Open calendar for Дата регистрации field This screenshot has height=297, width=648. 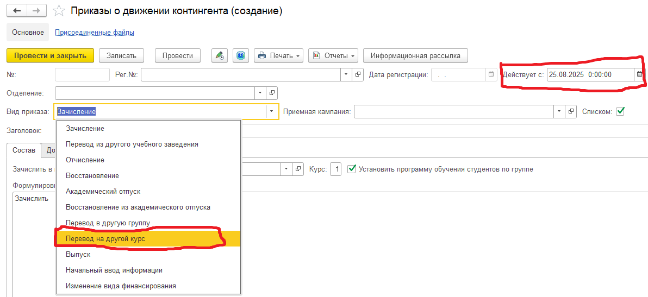point(491,75)
